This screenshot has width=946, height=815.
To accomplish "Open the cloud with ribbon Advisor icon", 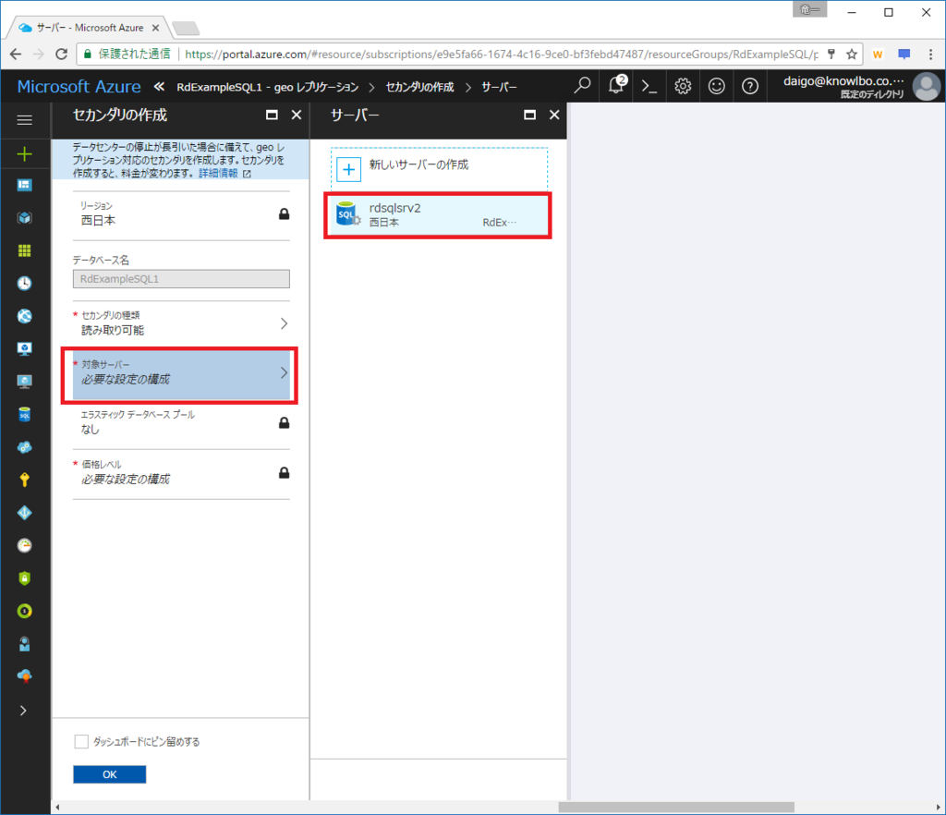I will point(25,676).
